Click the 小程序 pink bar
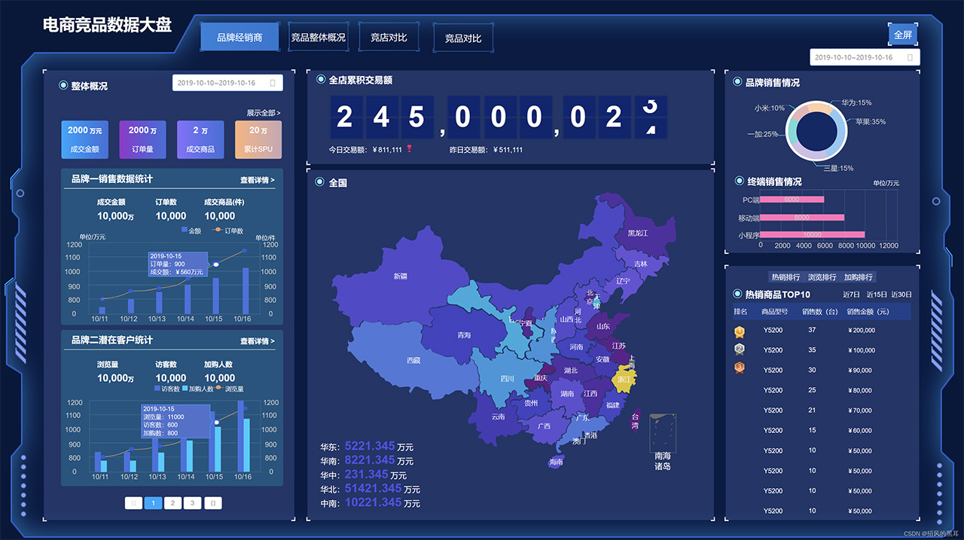Screen dimensions: 964x540 tap(813, 235)
